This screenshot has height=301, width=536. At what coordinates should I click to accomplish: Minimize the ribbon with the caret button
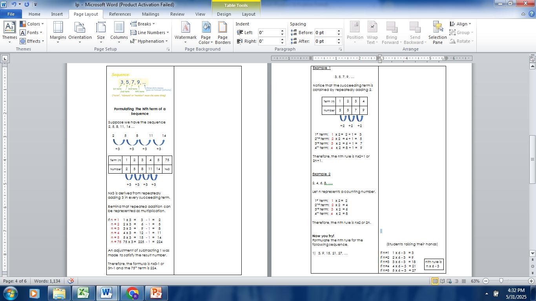pyautogui.click(x=523, y=14)
